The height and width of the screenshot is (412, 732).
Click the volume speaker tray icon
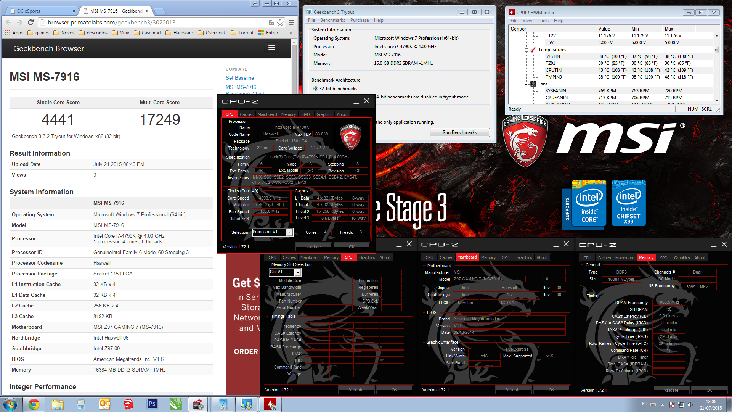(690, 405)
